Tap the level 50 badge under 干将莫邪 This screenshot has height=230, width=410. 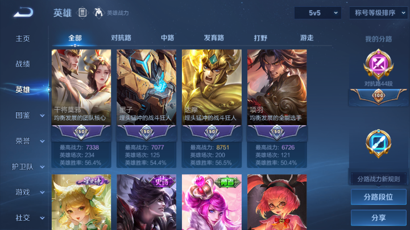81,132
